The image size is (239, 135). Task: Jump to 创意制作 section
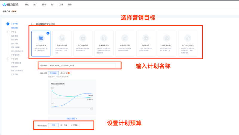14,67
